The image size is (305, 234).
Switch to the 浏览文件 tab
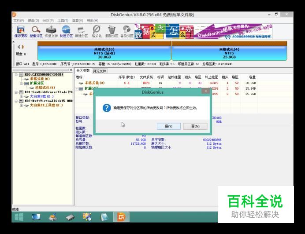[x=99, y=71]
